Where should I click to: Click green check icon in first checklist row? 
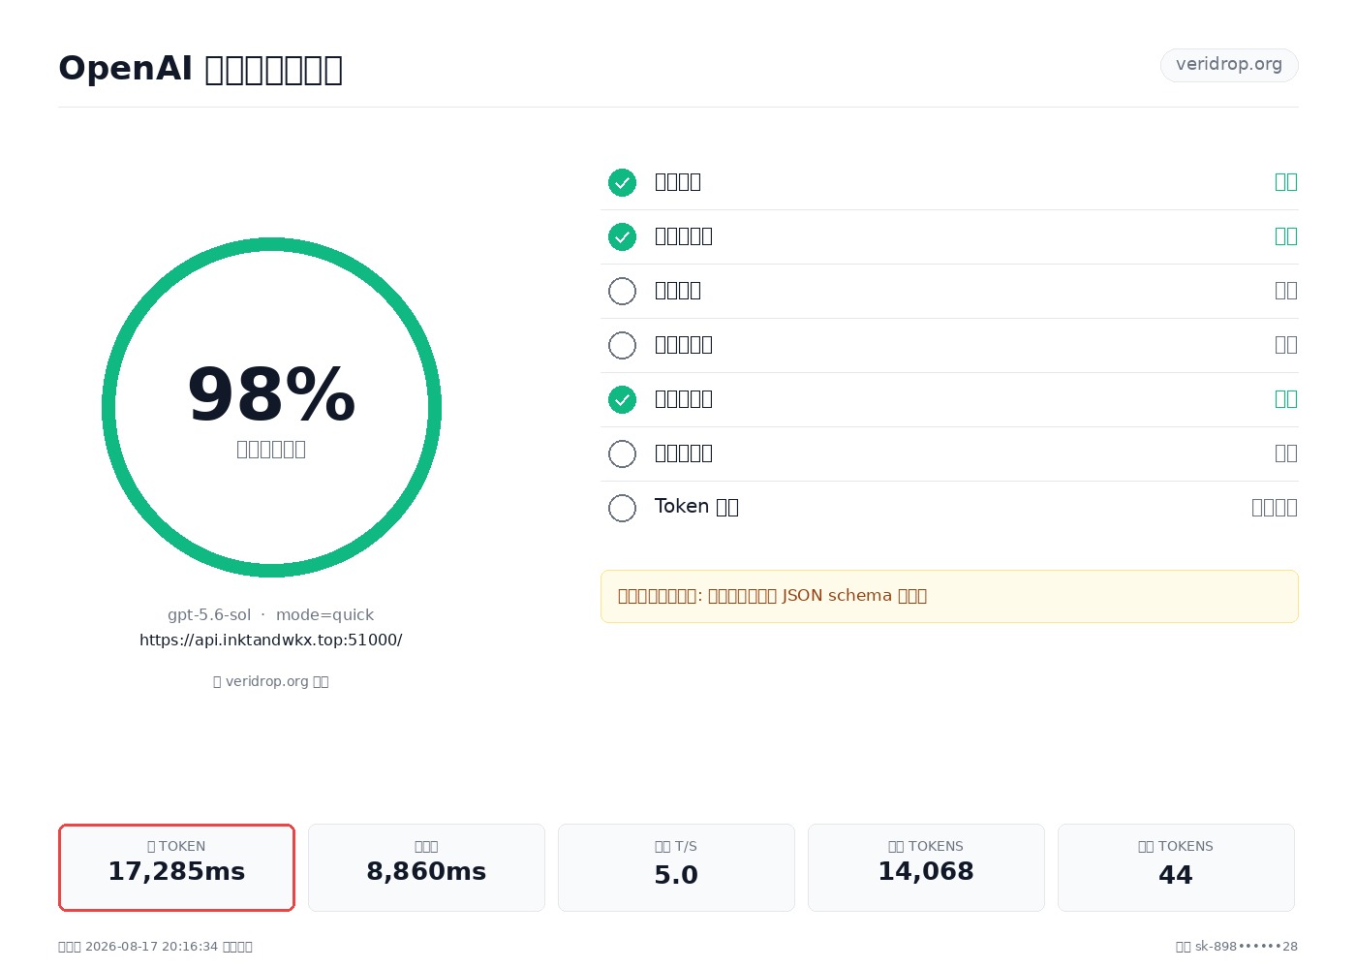tap(622, 182)
